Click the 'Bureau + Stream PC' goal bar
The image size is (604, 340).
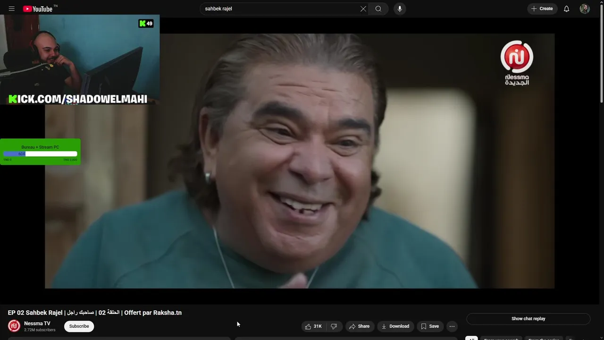[40, 152]
